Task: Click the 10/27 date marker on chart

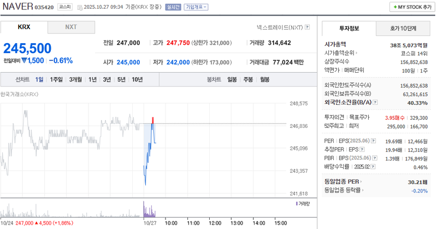Action: pos(150,223)
